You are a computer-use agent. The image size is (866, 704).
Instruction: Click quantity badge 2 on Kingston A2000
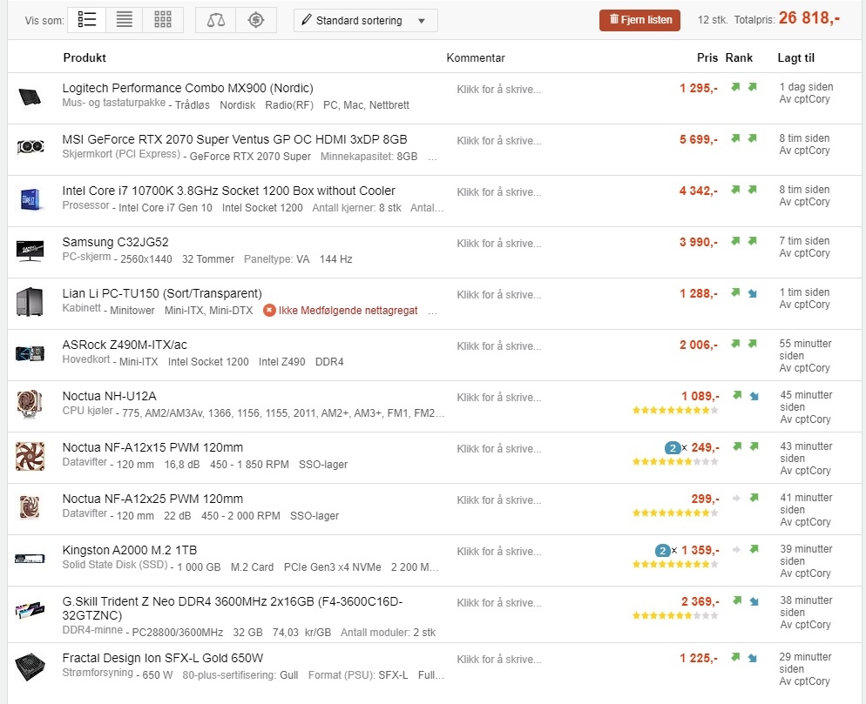[x=662, y=551]
